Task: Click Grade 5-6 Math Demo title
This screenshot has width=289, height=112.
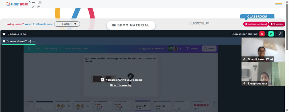Action: click(77, 49)
